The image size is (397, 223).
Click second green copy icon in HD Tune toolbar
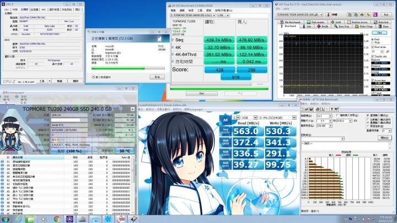356,15
